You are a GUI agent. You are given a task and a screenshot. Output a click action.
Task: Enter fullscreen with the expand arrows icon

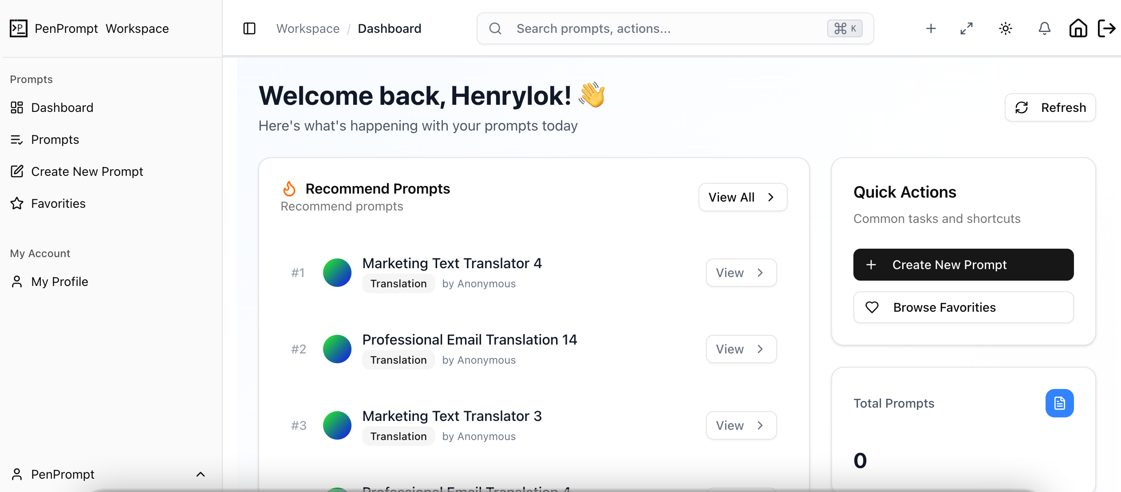pyautogui.click(x=967, y=28)
